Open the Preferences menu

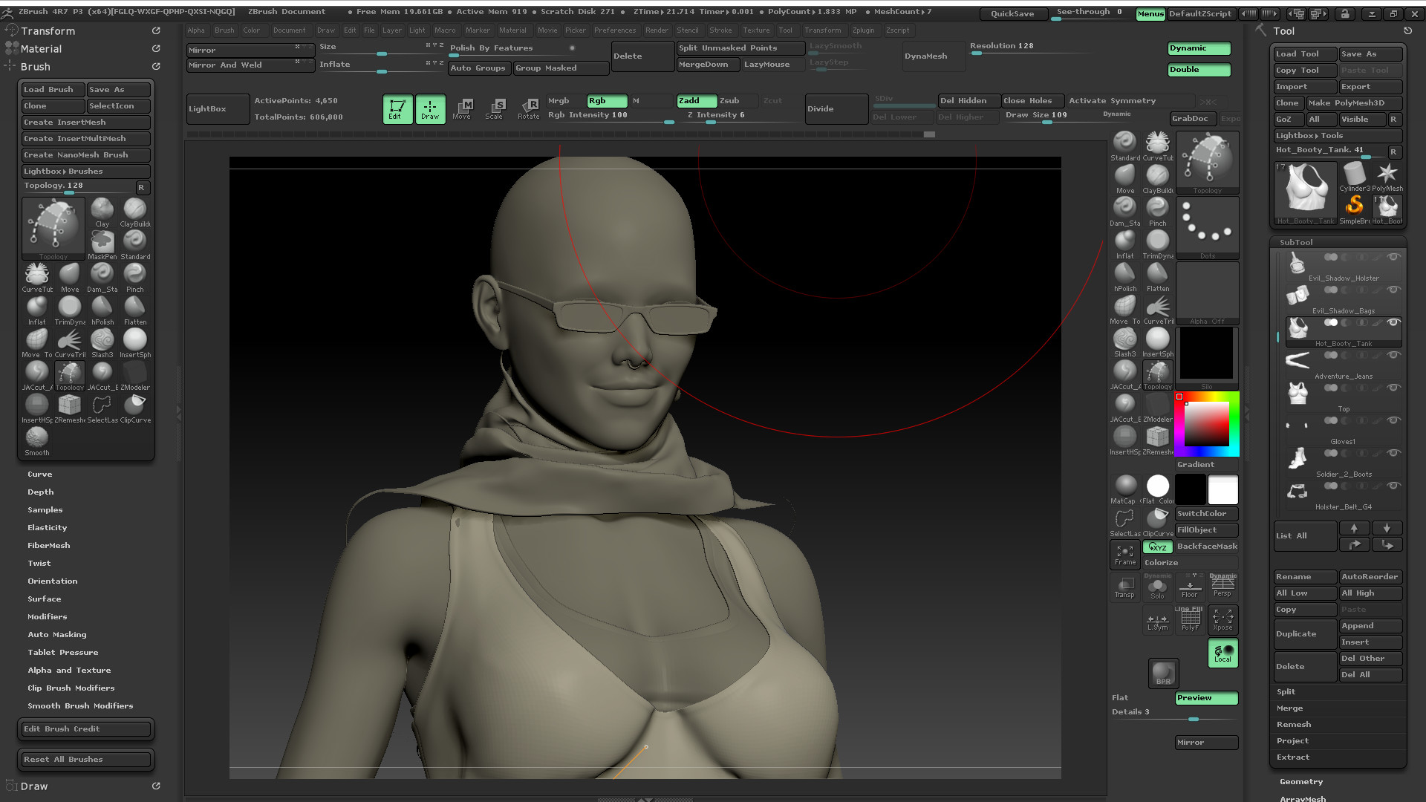point(615,30)
